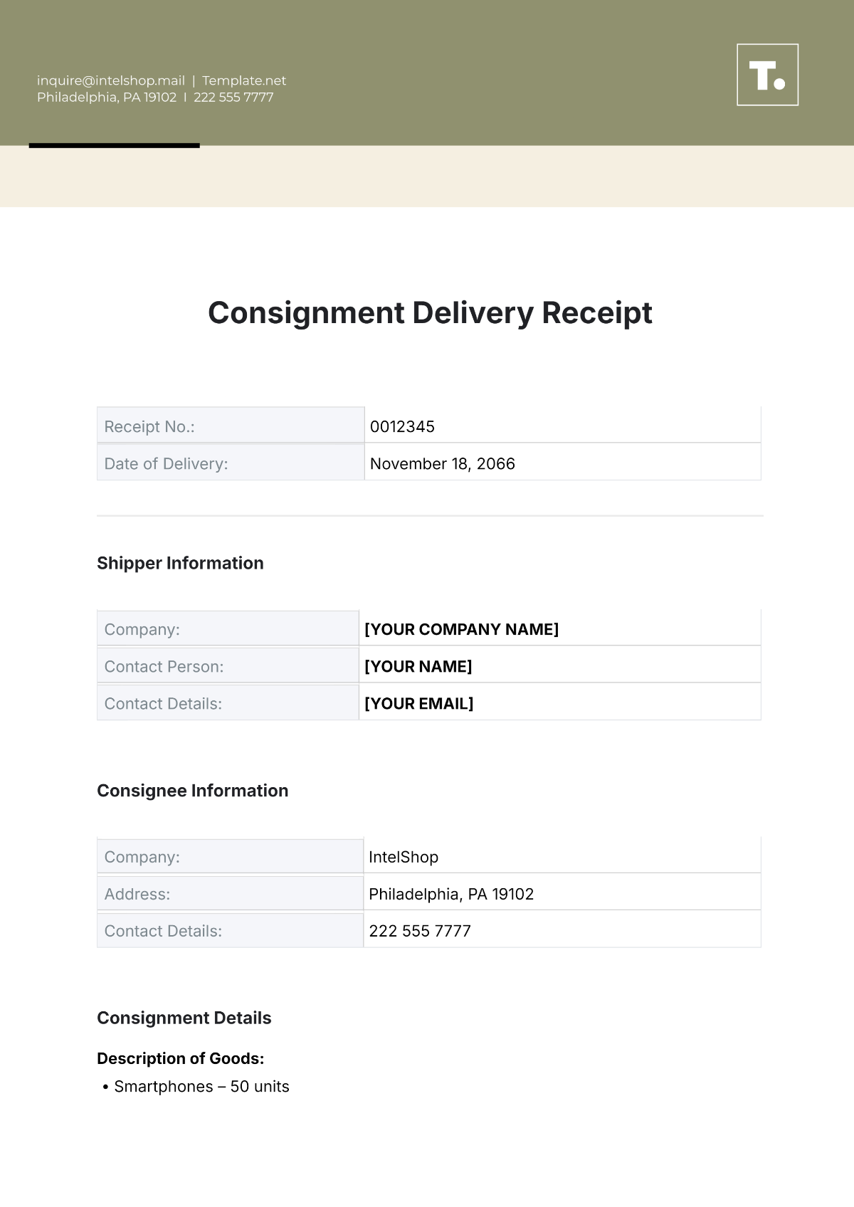
Task: Click the [YOUR COMPANY NAME] placeholder
Action: [x=462, y=629]
